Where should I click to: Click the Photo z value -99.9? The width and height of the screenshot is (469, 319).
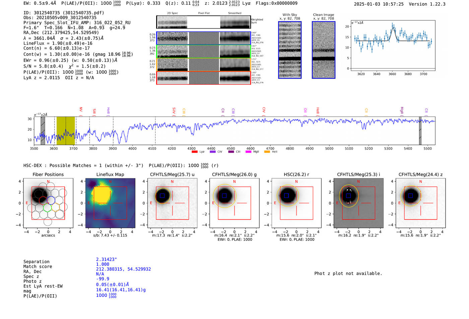point(103,279)
